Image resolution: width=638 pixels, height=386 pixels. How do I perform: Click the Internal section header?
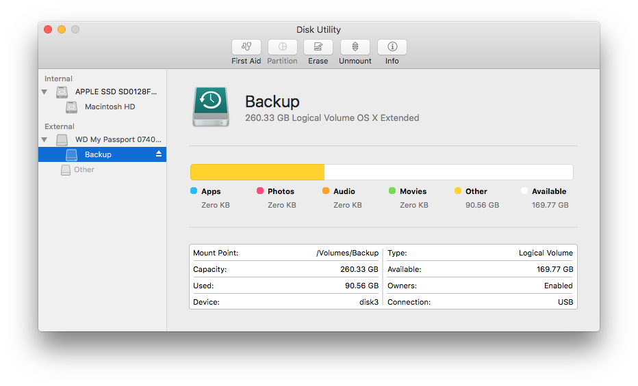tap(58, 79)
